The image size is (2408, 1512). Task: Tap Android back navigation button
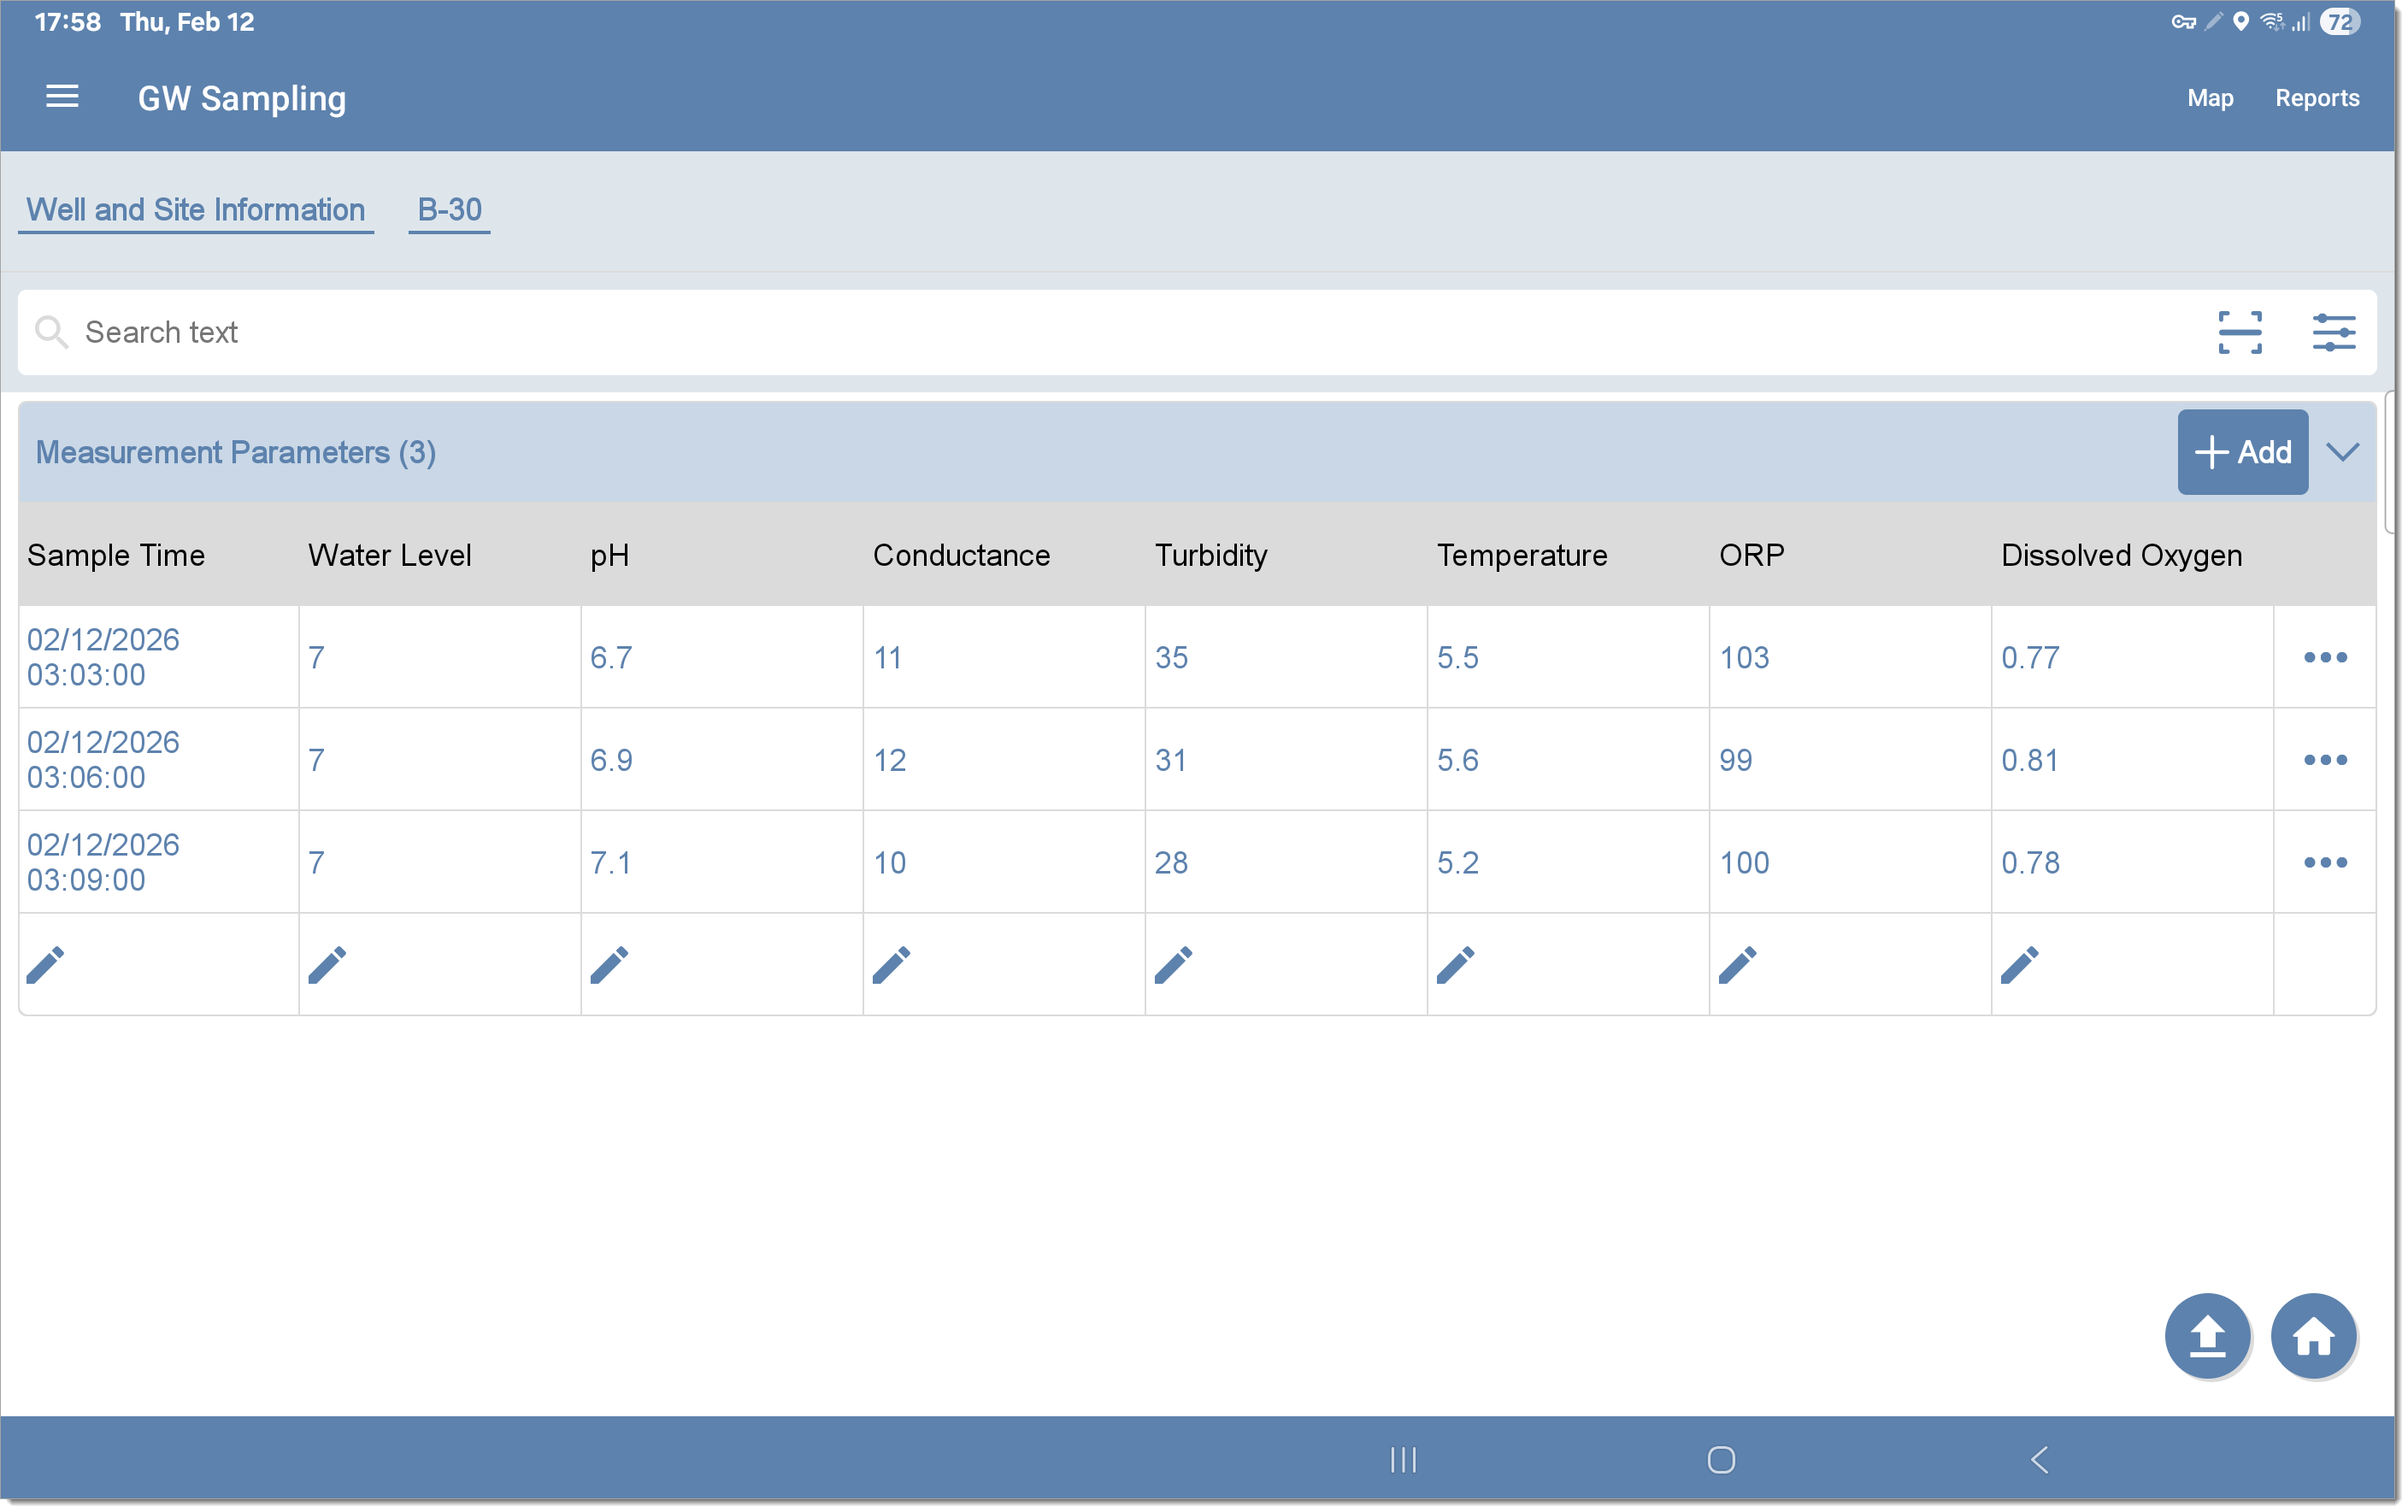coord(2040,1459)
